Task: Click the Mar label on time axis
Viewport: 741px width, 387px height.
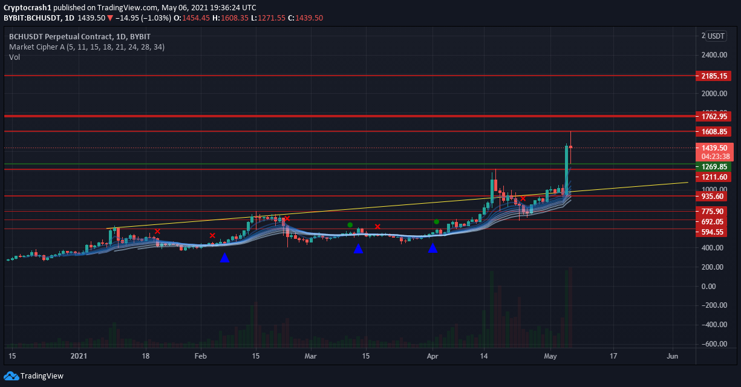Action: [x=310, y=357]
